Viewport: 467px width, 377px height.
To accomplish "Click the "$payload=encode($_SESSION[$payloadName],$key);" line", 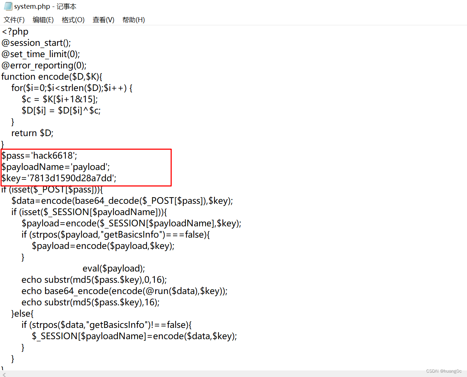I will click(x=132, y=223).
